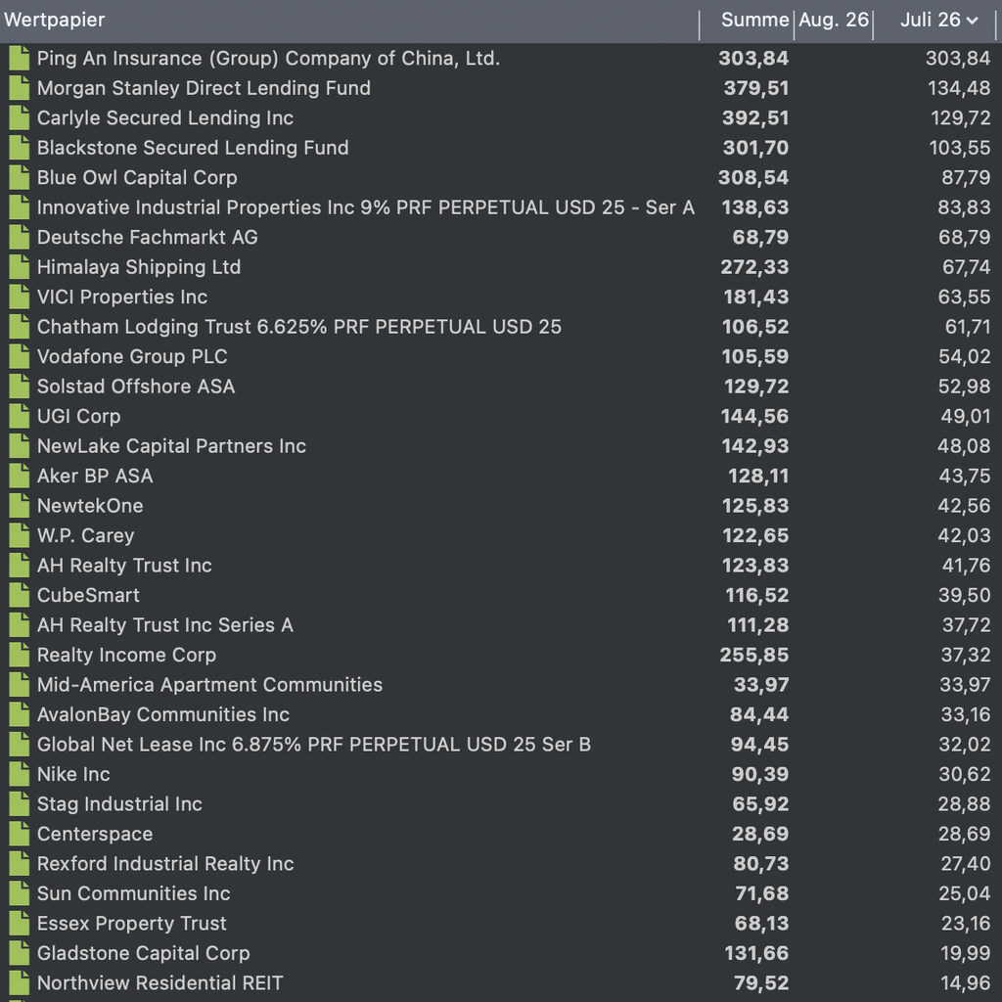Viewport: 1002px width, 1002px height.
Task: Click the document icon for CubeSmart
Action: click(20, 595)
